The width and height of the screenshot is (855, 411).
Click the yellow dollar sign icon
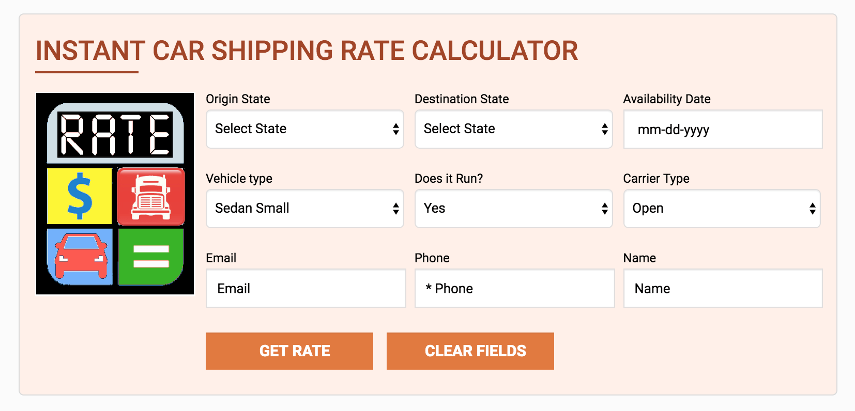pos(80,196)
